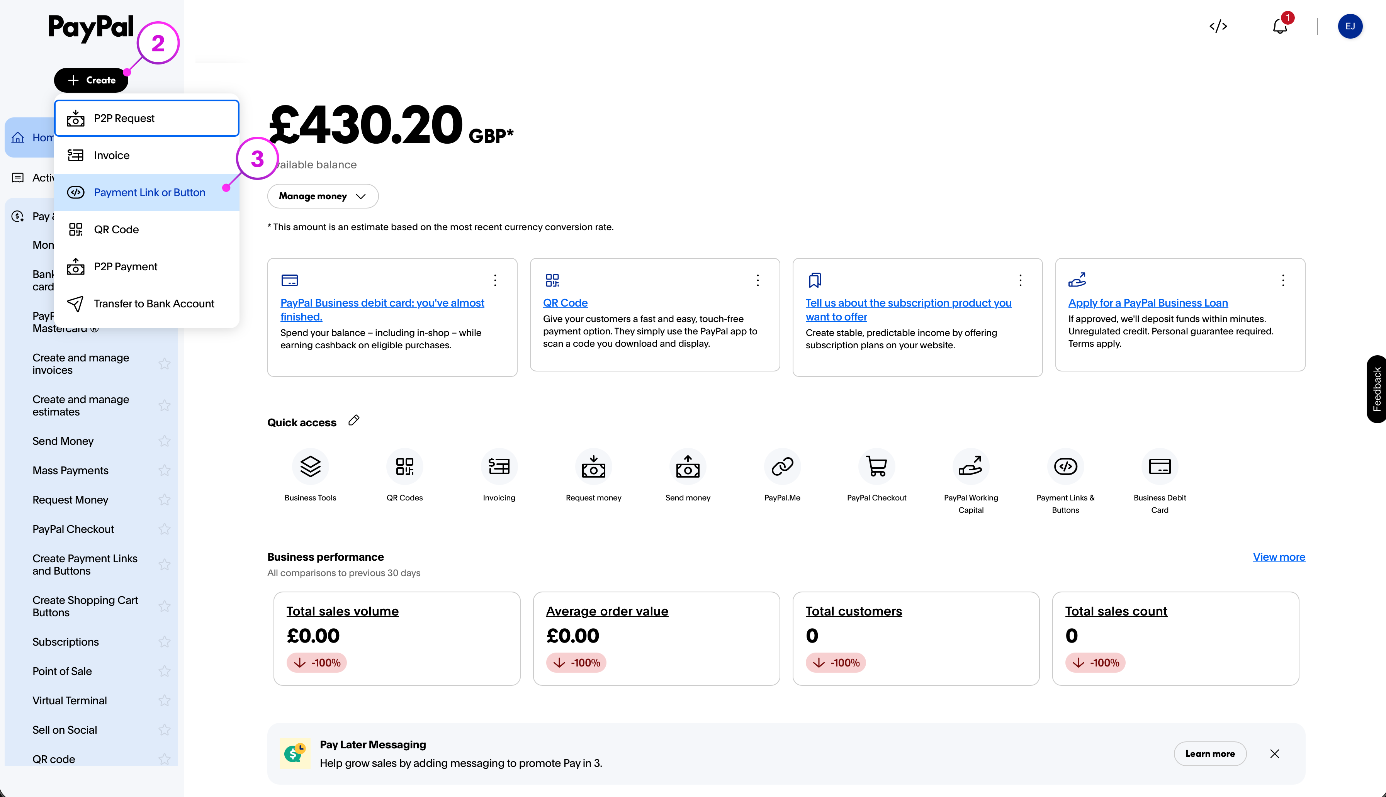This screenshot has width=1386, height=797.
Task: Expand the Manage money dropdown
Action: (x=323, y=196)
